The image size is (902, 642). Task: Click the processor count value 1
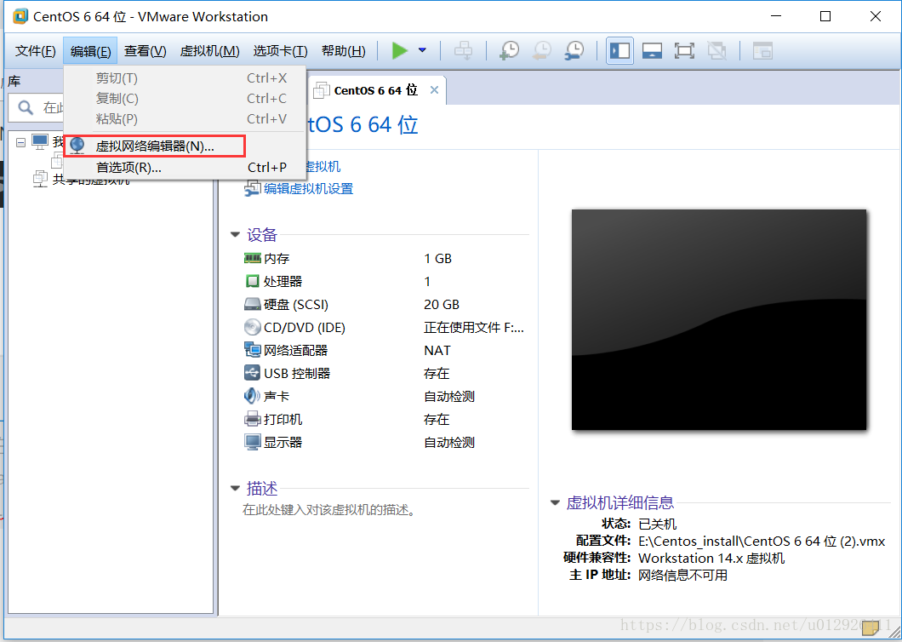pos(427,281)
